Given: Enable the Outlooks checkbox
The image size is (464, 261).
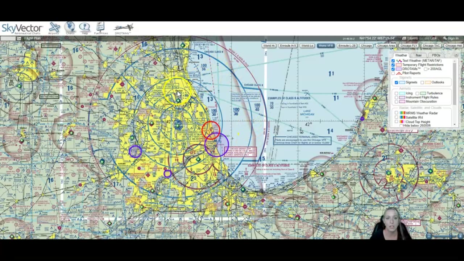Looking at the screenshot, I should (422, 82).
